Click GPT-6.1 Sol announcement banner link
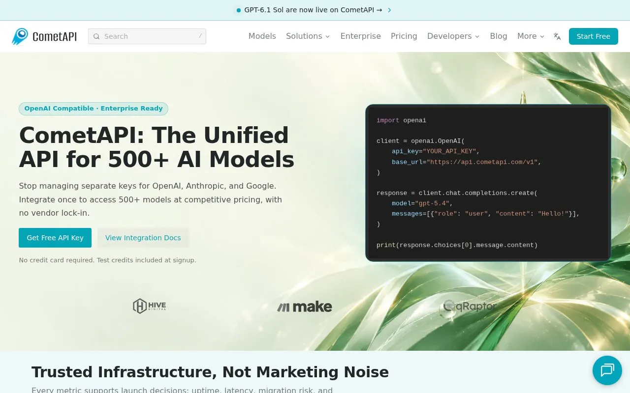Image resolution: width=630 pixels, height=393 pixels. tap(314, 10)
